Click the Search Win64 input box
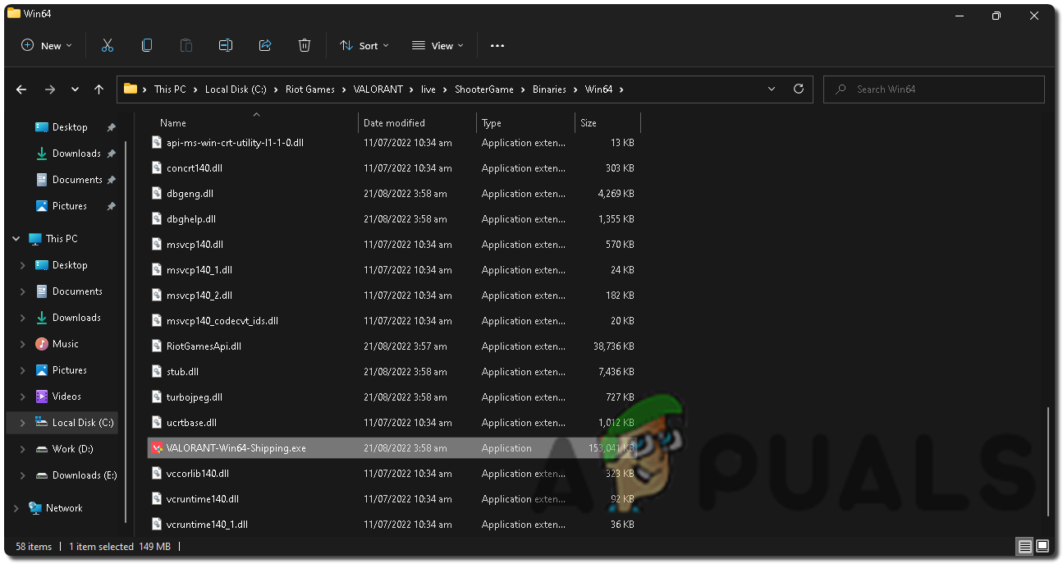 934,89
